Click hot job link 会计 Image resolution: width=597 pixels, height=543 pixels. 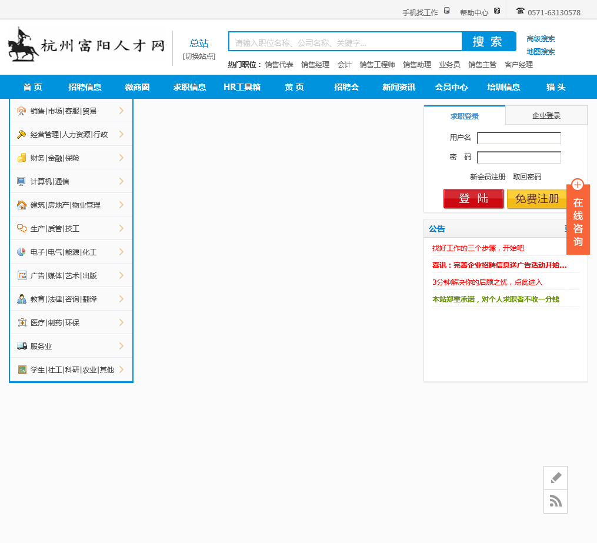(345, 64)
